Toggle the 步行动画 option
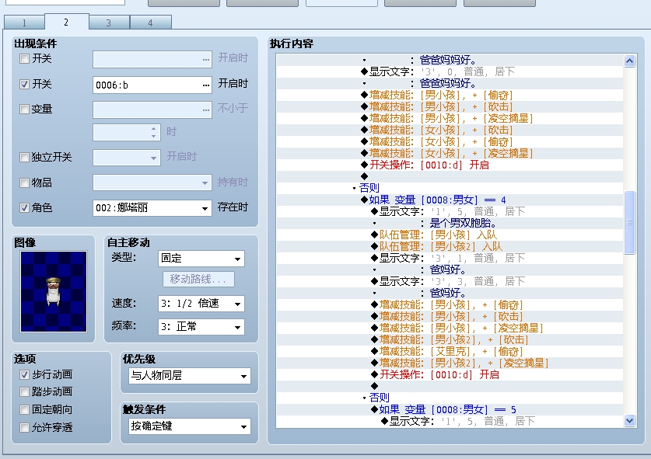 24,375
